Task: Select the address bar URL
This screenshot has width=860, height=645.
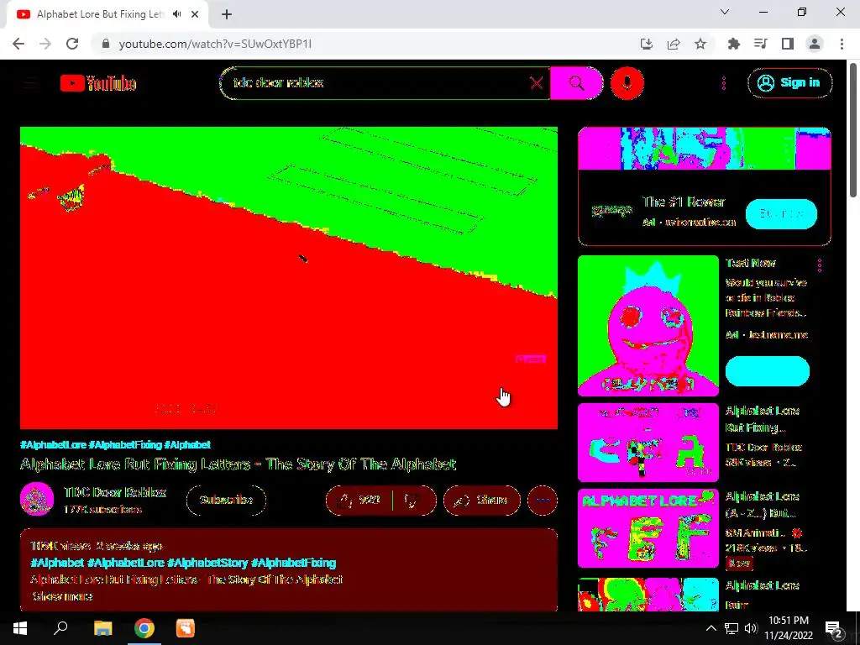Action: point(215,44)
